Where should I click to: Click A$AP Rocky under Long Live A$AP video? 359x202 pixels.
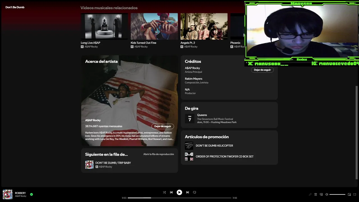tap(91, 47)
